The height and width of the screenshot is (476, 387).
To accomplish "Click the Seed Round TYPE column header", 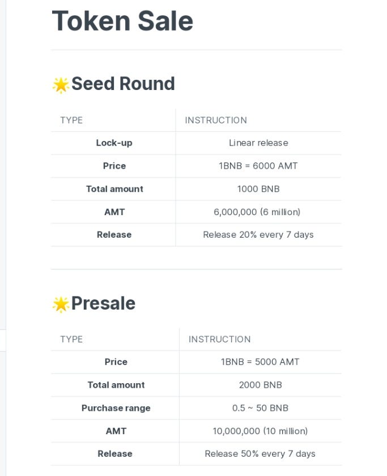I will 71,120.
